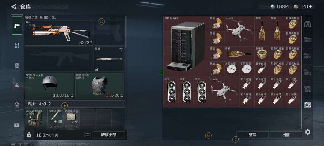Screen dimensions: 324x146
Task: Toggle the swap arrows on 黑鹰 knife slot
Action: 121,50
